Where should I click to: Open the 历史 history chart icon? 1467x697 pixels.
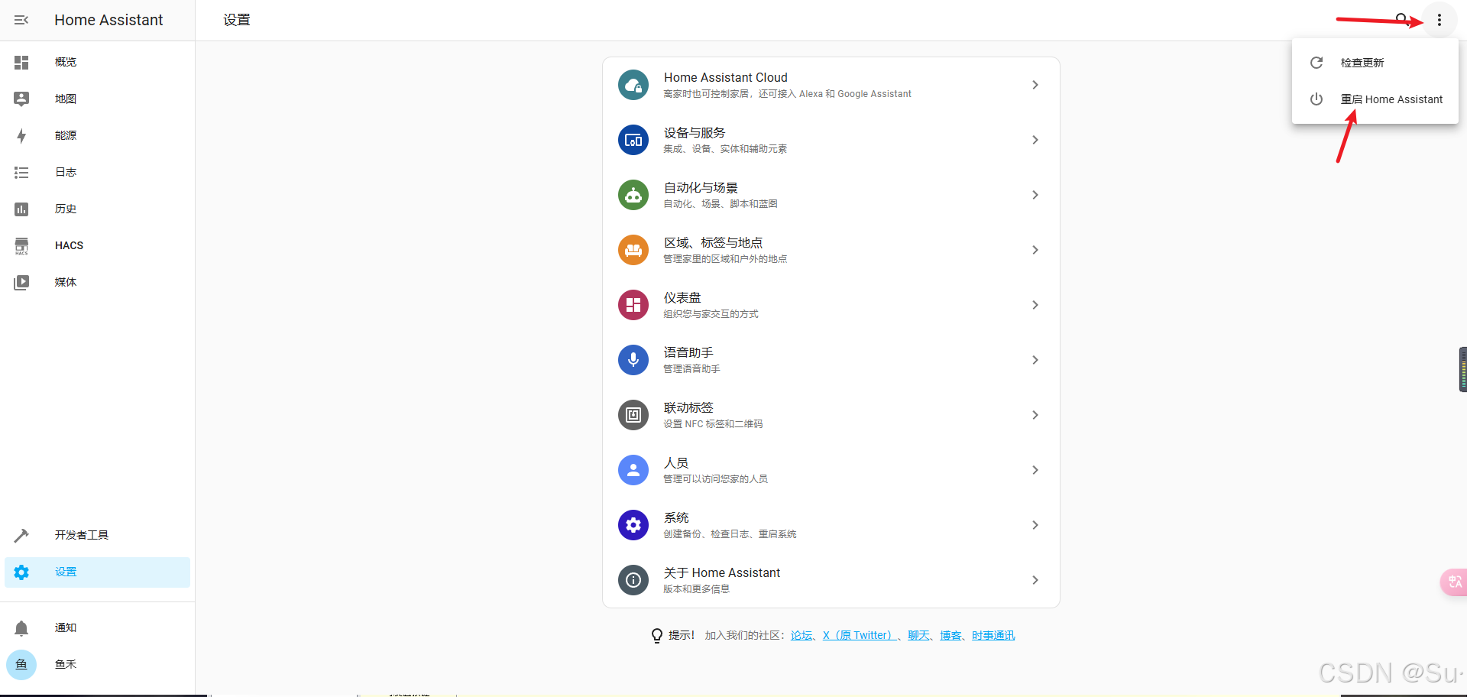point(21,209)
